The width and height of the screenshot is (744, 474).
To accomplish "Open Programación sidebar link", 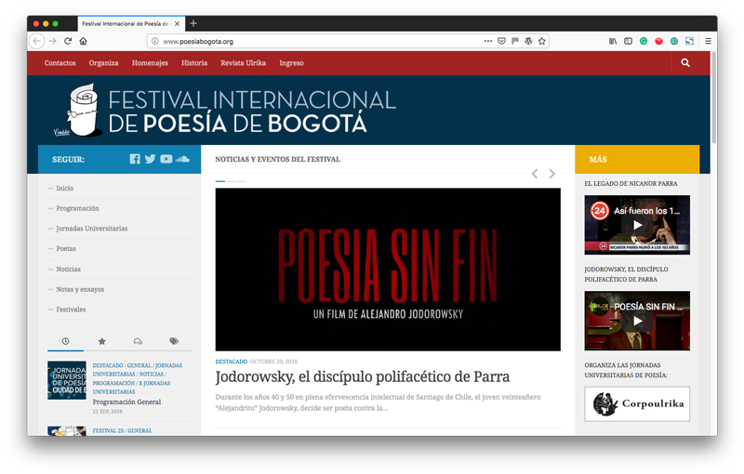I will point(77,208).
